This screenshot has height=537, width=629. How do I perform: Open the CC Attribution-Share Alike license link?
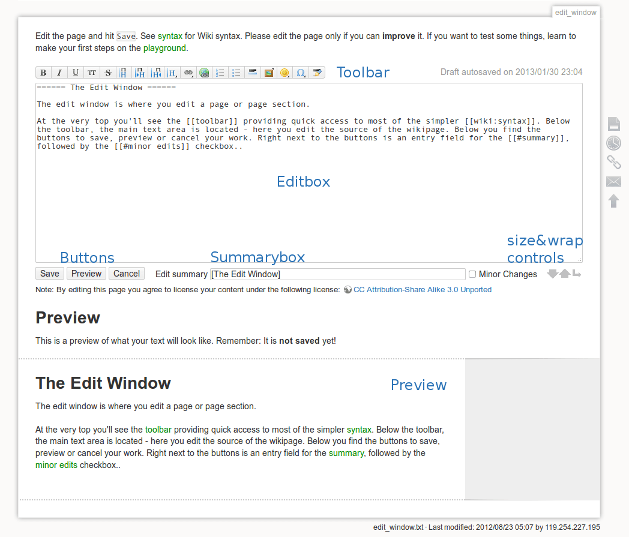point(423,289)
